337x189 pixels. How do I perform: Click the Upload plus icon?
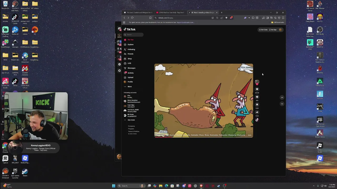point(125,77)
